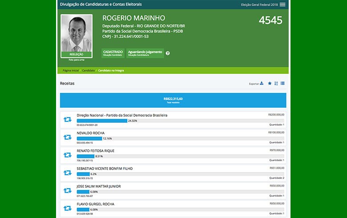Click transfer icon for SEBASTIAO VICENTE BONFIM FILHO
Viewport: 347px width, 218px height.
point(68,173)
